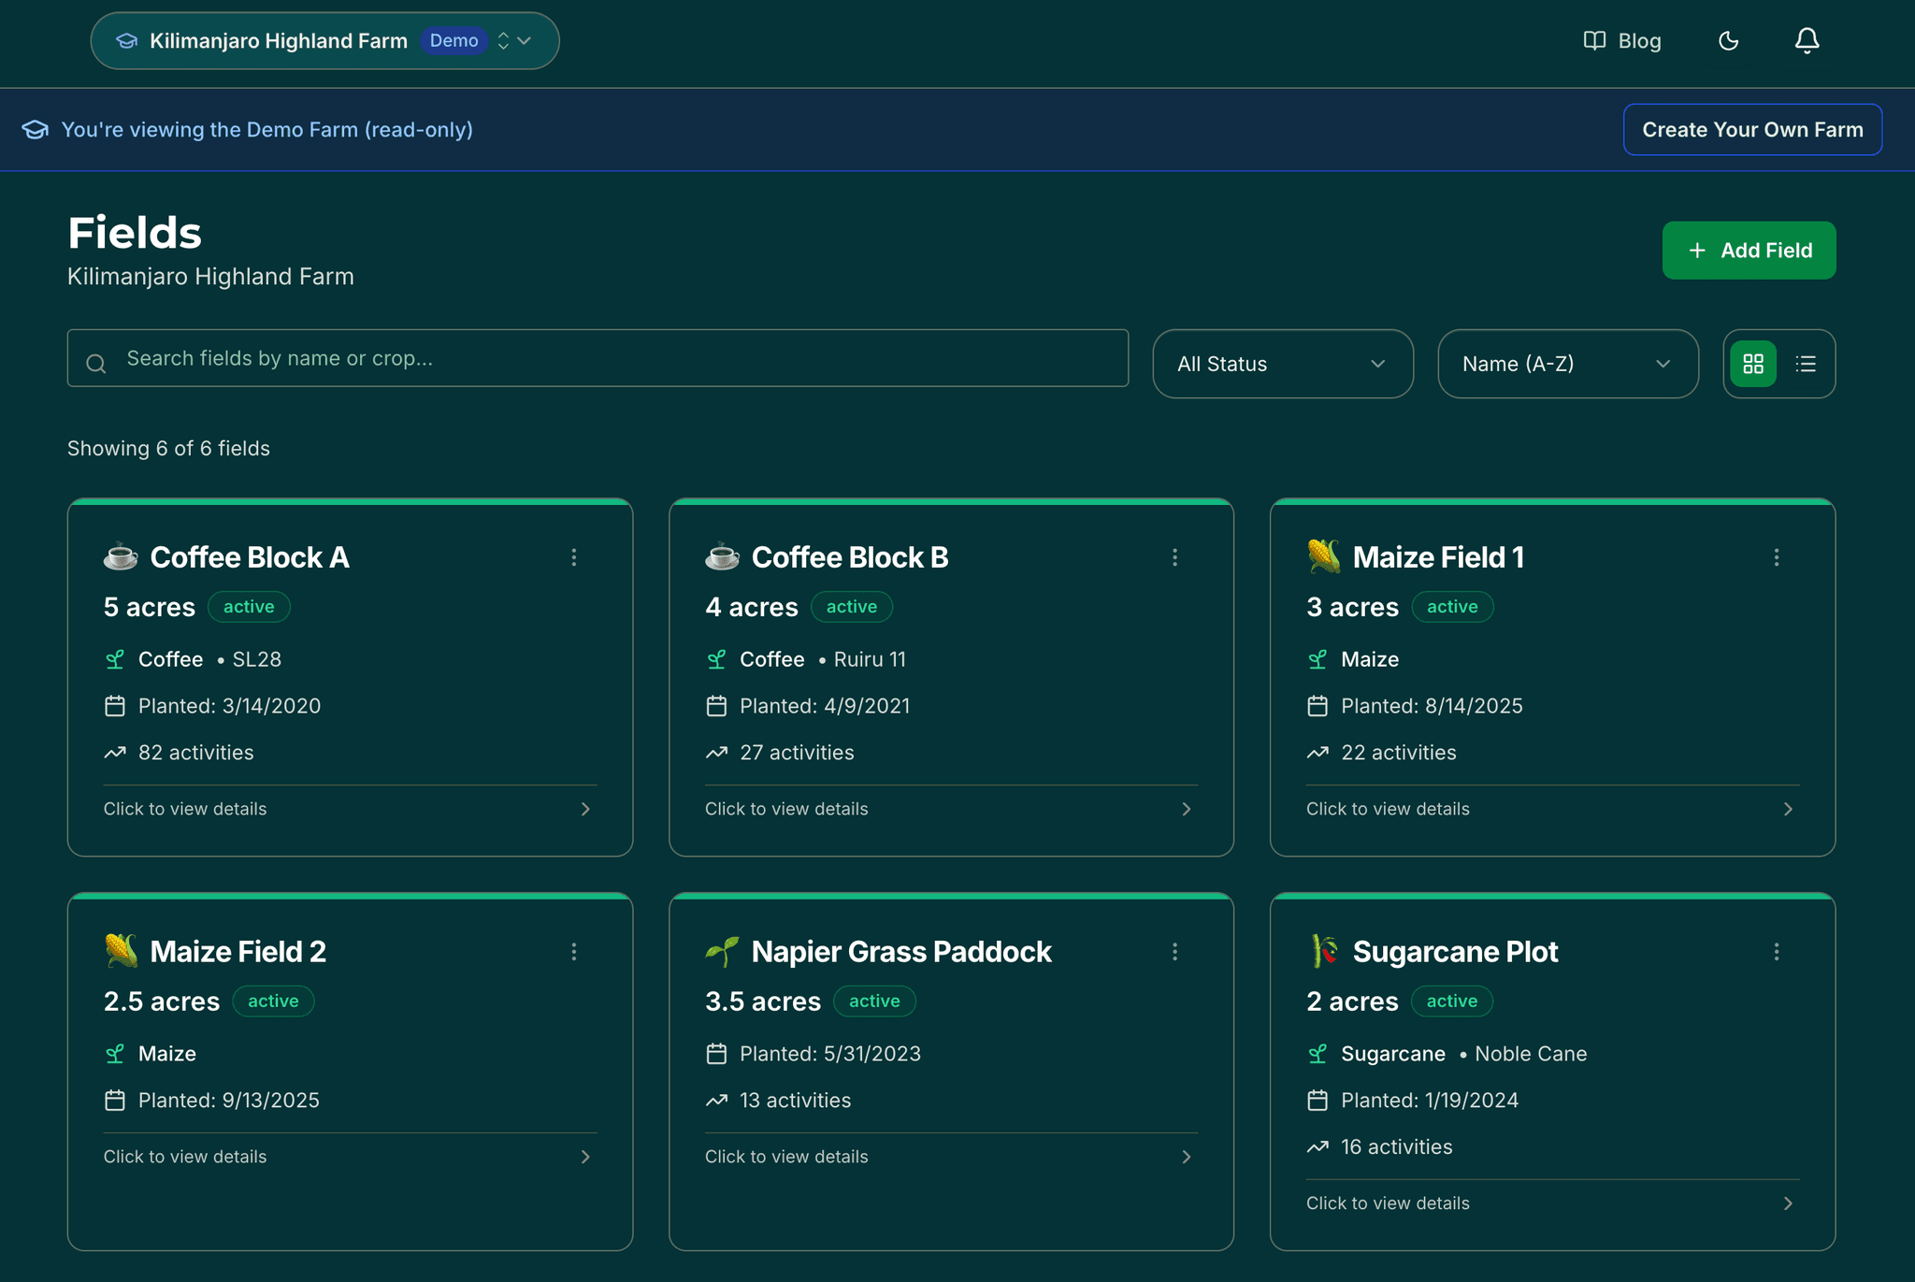Open notifications via the bell icon
Screen dimensions: 1915x1282
coord(1807,40)
